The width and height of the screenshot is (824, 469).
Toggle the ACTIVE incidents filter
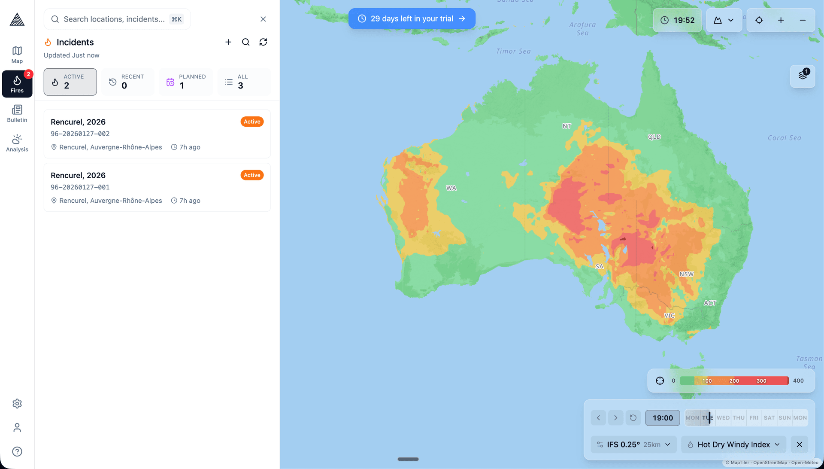click(70, 82)
